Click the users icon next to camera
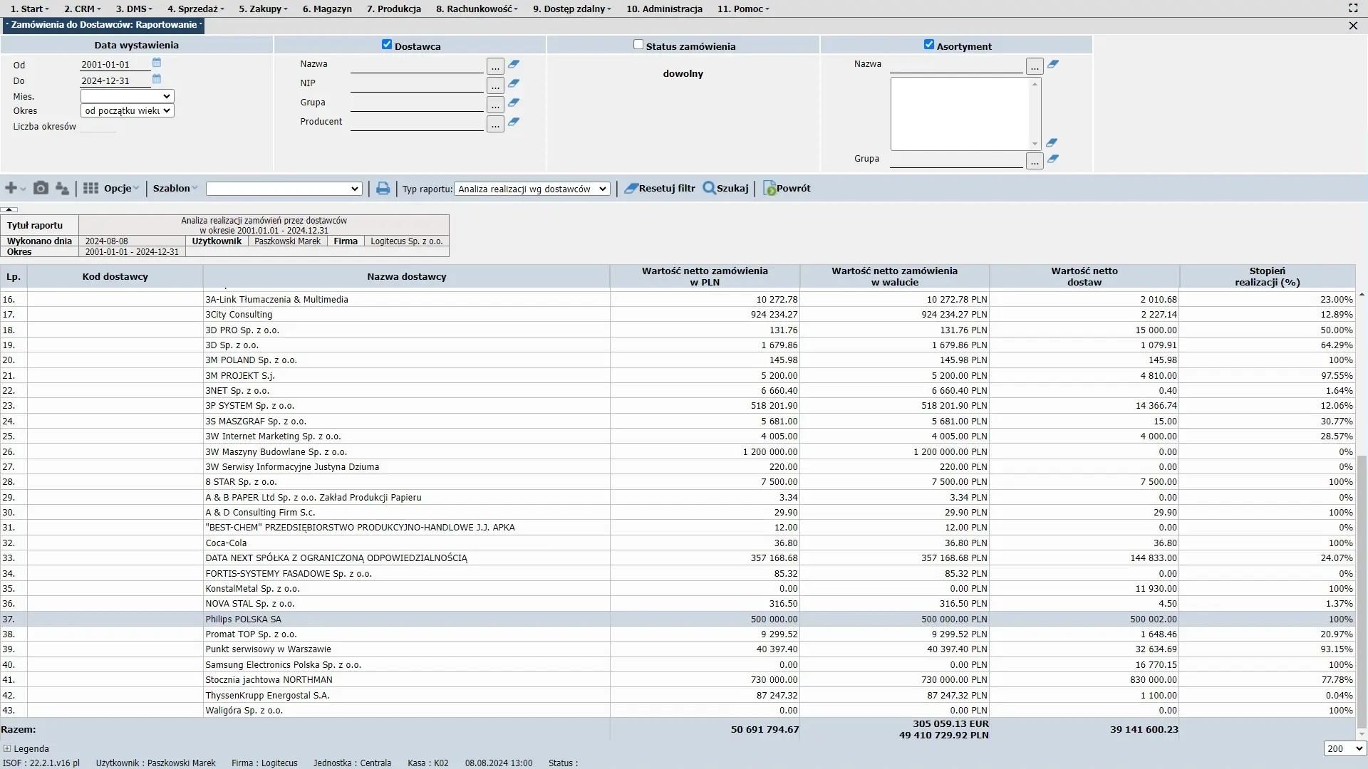Viewport: 1368px width, 769px height. click(x=62, y=188)
